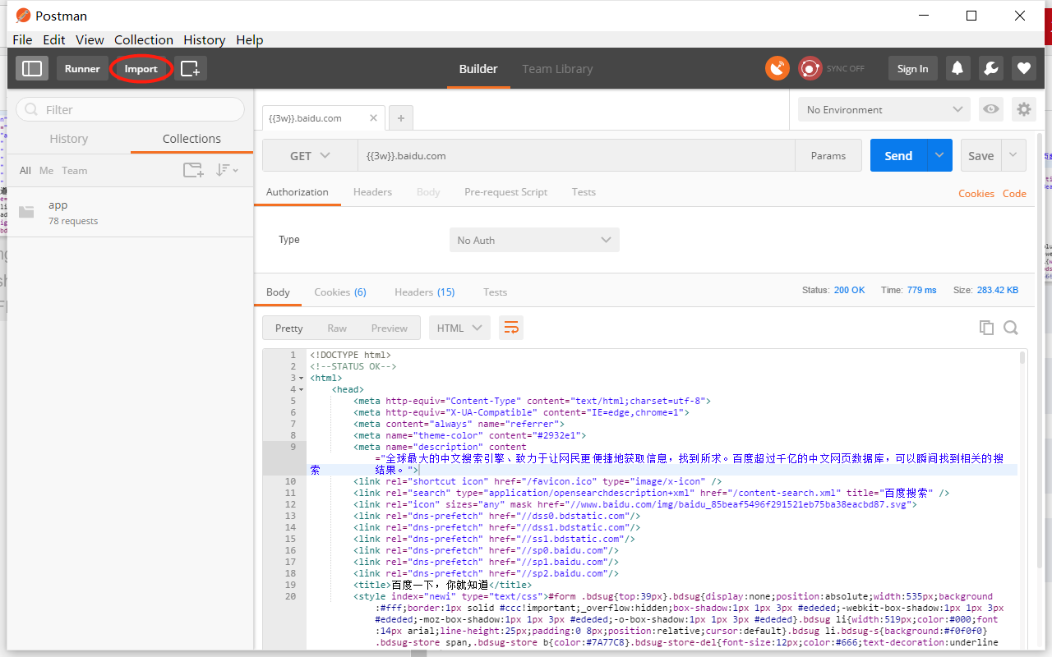Select the request Headers tab

click(372, 191)
